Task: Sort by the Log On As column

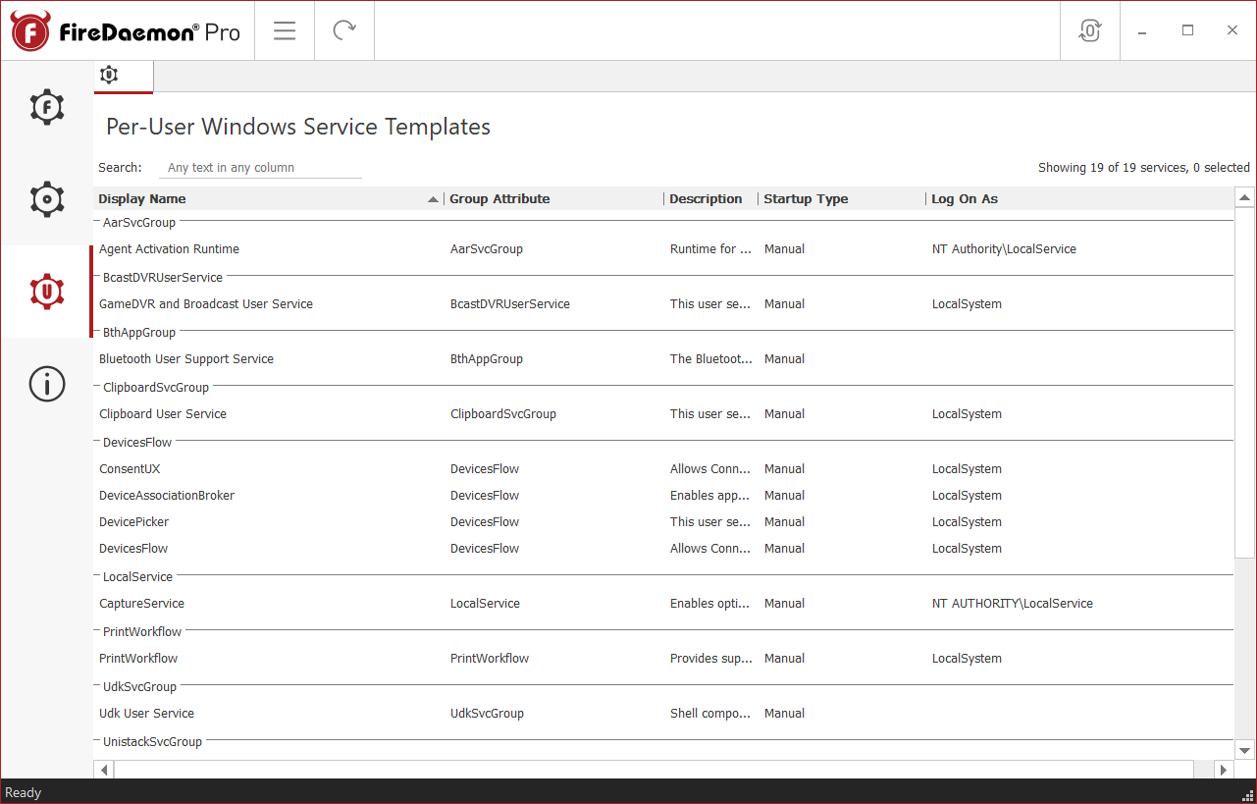Action: pos(965,199)
